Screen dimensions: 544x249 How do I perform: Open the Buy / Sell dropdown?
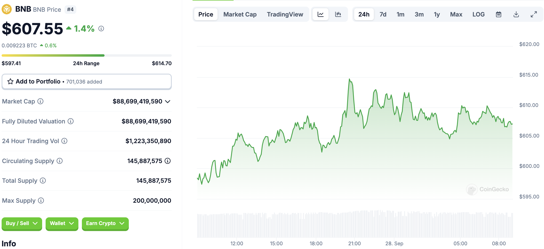point(22,223)
